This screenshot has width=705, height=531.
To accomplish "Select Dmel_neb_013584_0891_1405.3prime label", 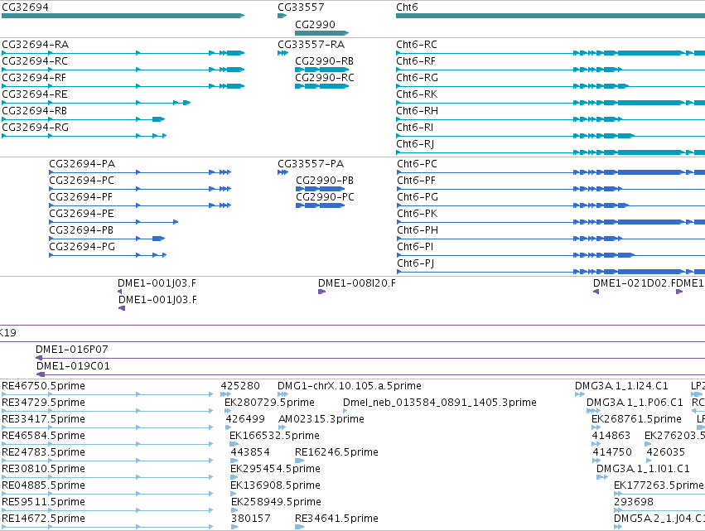I will (x=440, y=403).
